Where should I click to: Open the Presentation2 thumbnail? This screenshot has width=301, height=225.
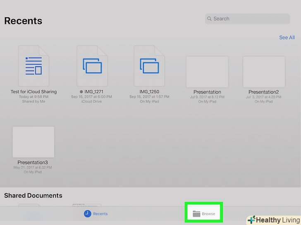tap(264, 72)
